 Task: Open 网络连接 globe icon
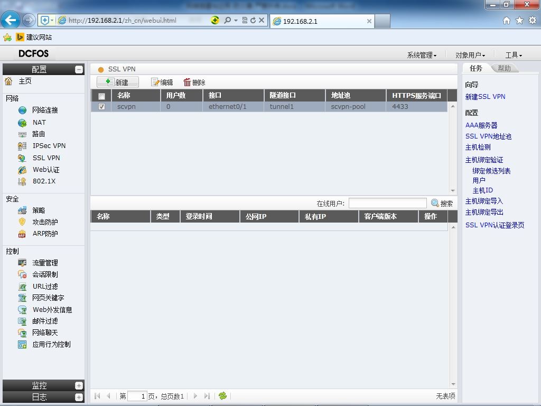22,110
